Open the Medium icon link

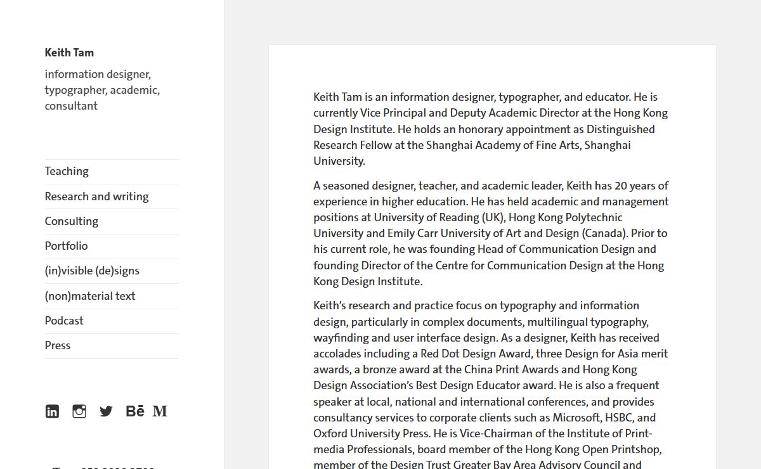160,411
